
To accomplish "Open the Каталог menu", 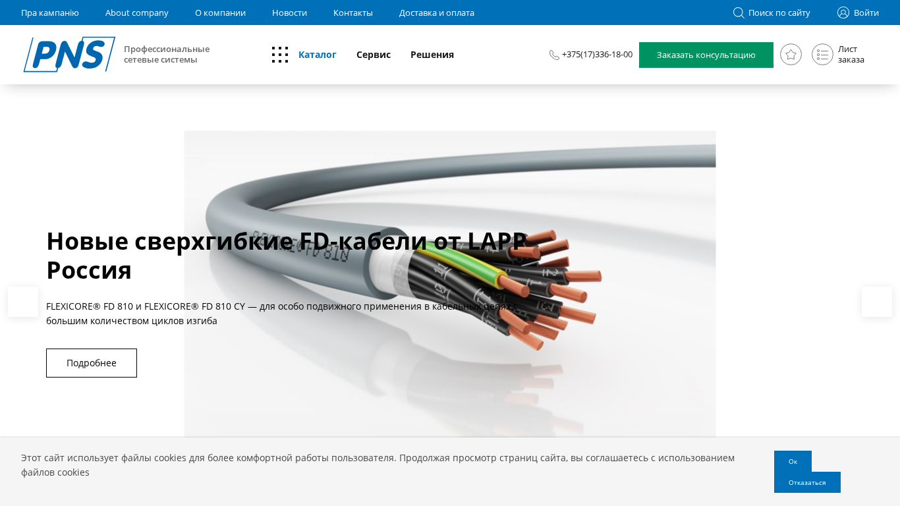I will (x=318, y=55).
